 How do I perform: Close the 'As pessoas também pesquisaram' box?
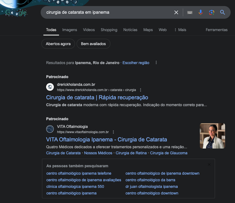(x=209, y=164)
